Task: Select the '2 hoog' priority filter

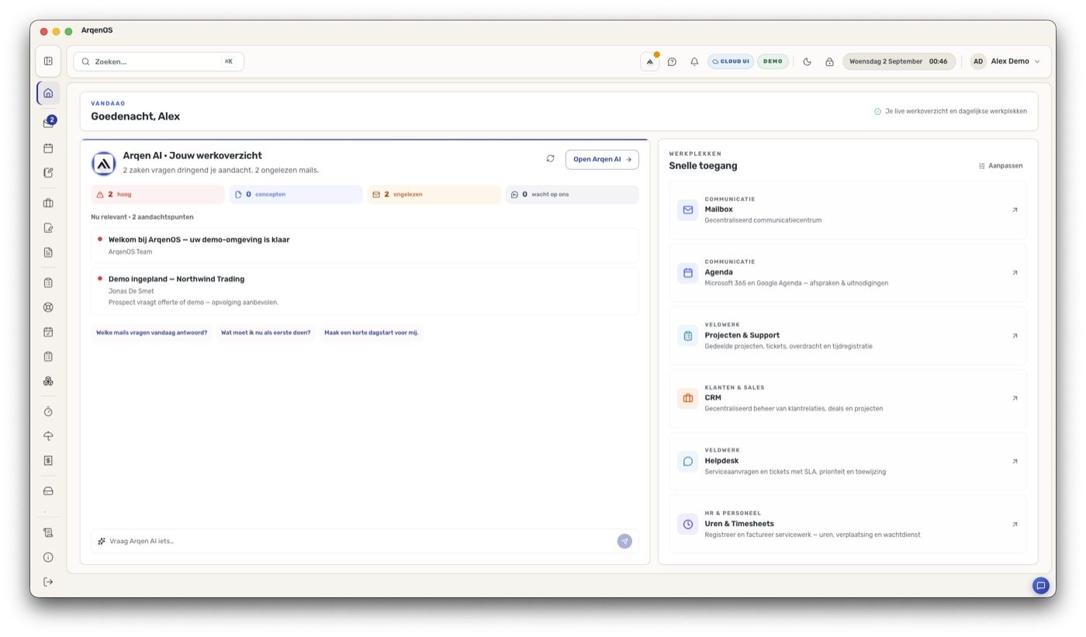Action: pos(157,195)
